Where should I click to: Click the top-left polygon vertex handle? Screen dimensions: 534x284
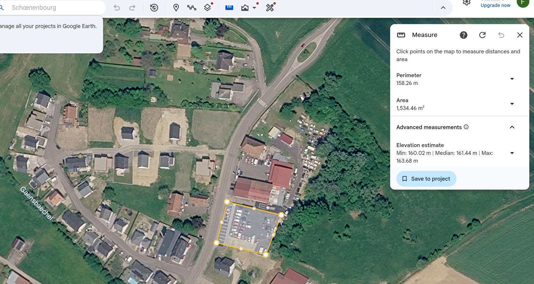tap(227, 202)
